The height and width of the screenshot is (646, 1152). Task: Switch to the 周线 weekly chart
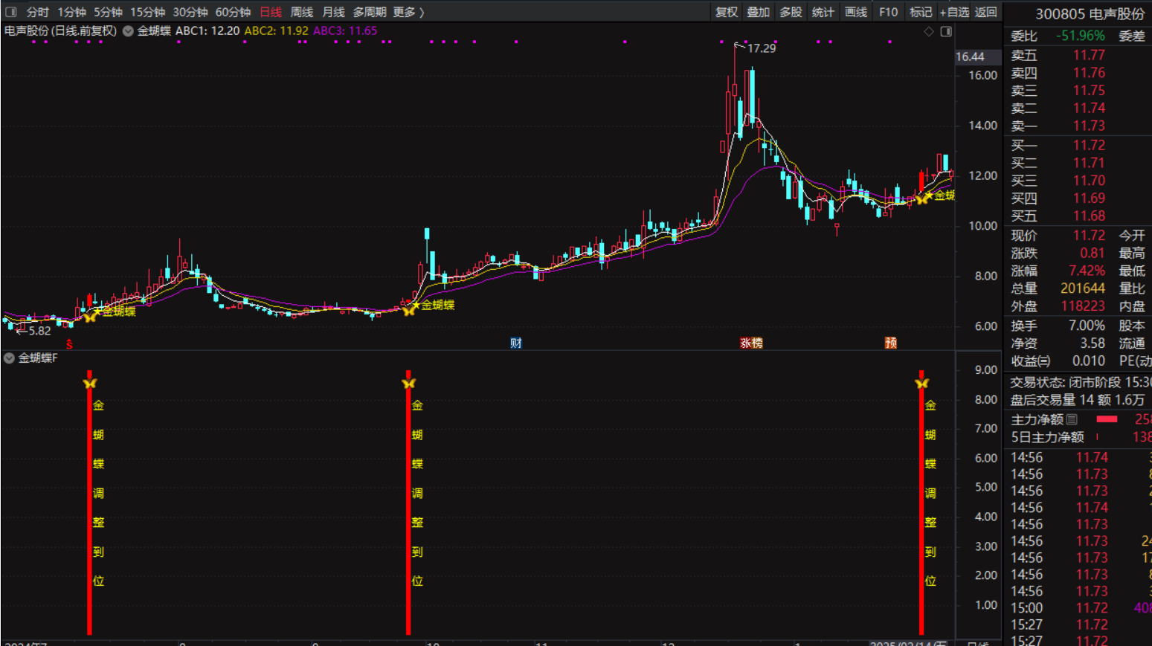[301, 12]
